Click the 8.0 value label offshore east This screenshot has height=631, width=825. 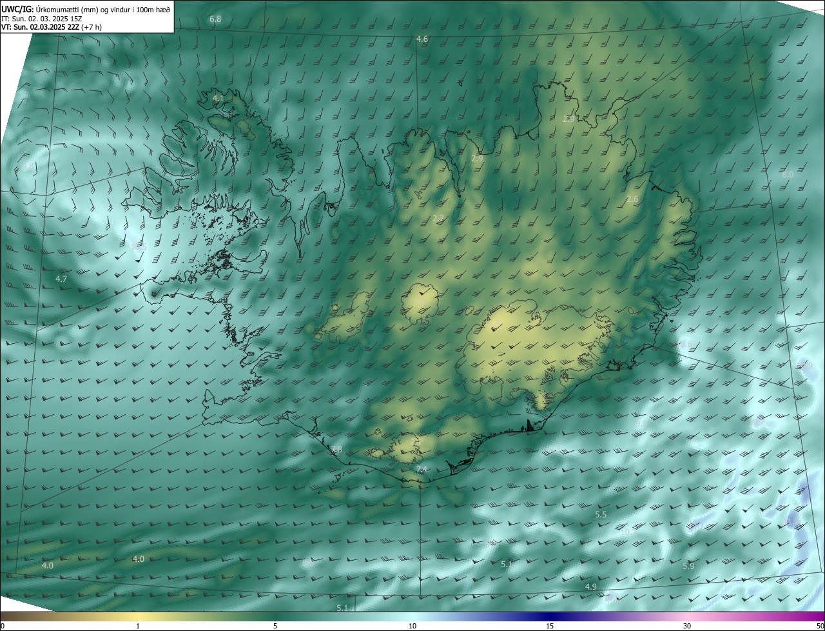pyautogui.click(x=788, y=174)
